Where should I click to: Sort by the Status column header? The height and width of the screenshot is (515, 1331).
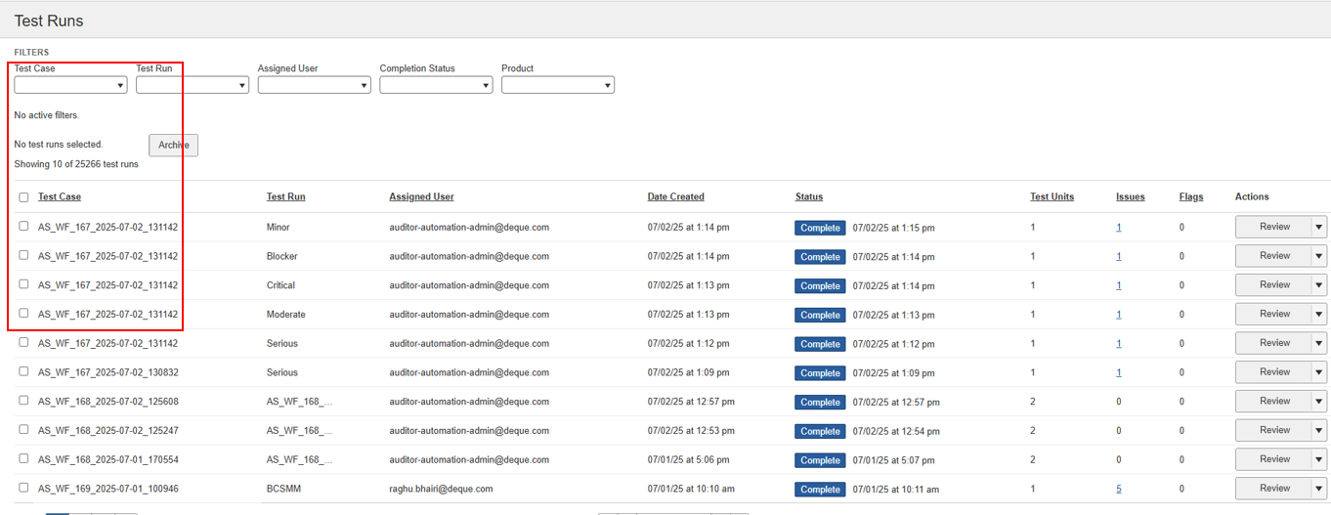point(808,196)
